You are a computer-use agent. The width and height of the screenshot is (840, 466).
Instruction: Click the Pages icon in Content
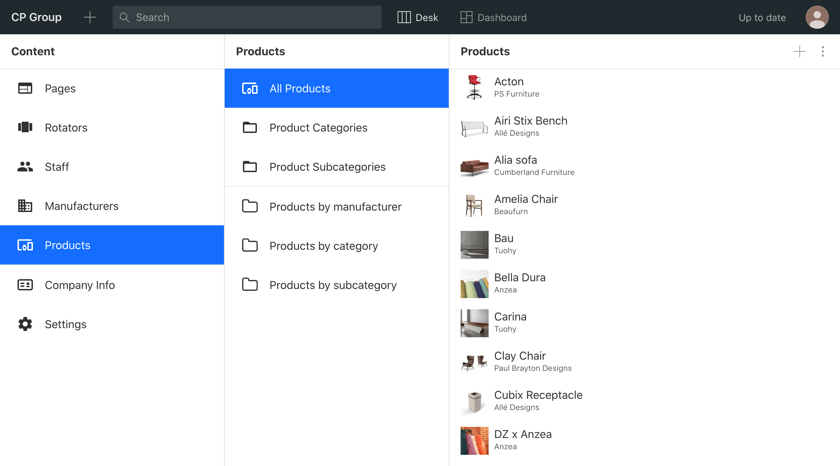25,89
